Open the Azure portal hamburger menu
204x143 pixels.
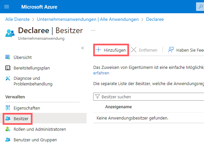click(x=7, y=7)
